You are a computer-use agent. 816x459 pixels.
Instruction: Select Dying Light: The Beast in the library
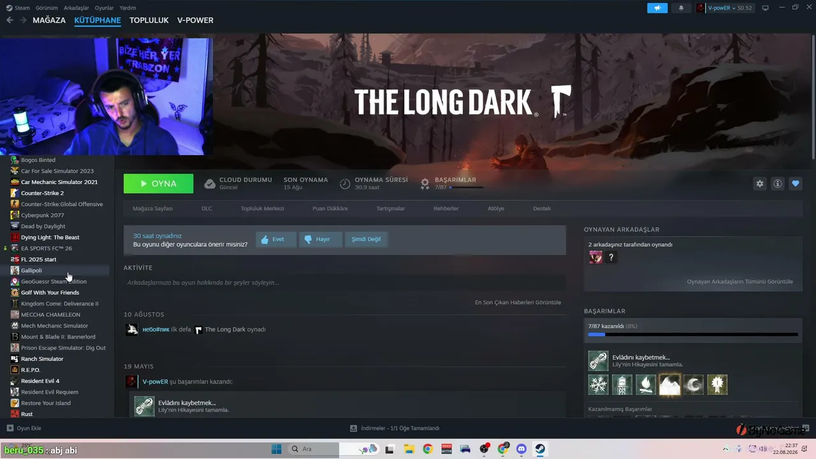(50, 237)
